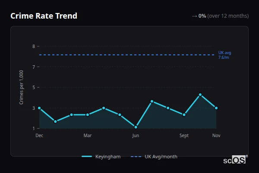259x173 pixels.
Task: Click the Dec x-axis label
Action: 39,135
